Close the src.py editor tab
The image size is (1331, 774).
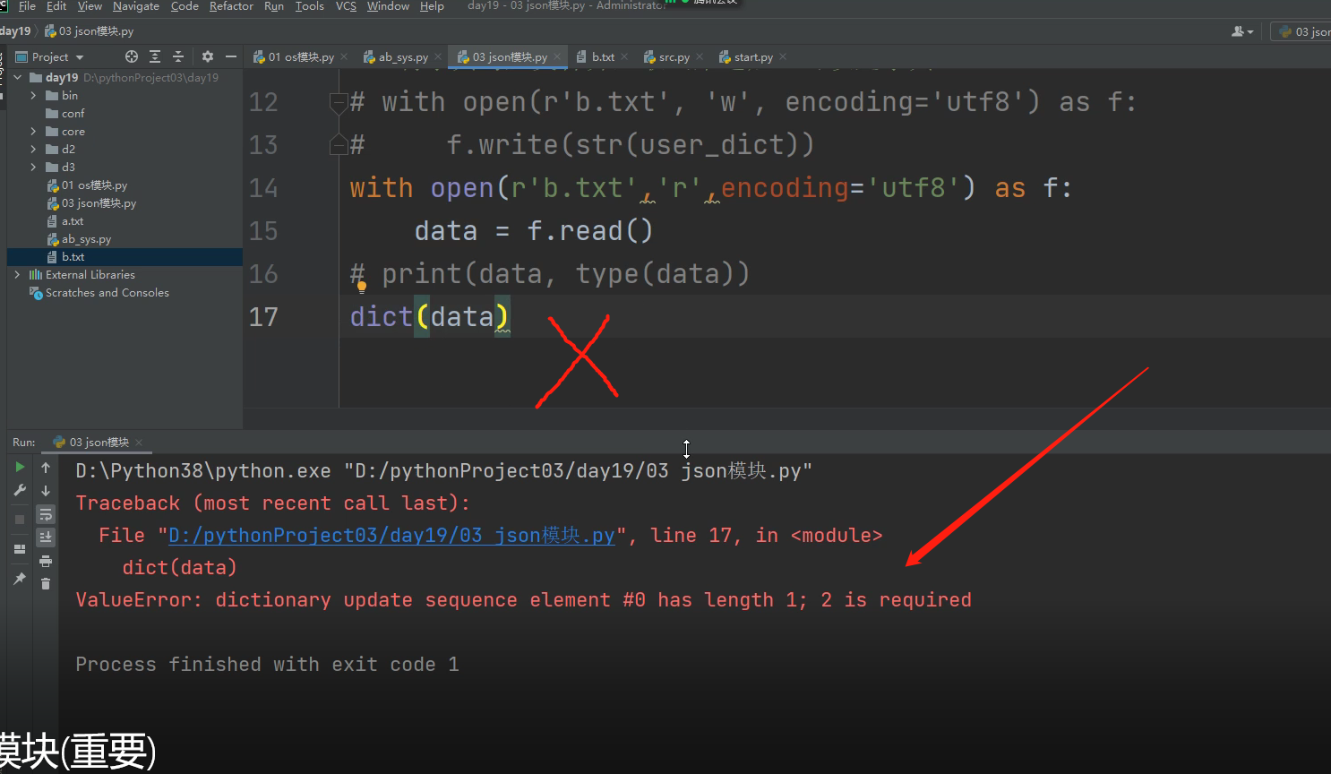tap(700, 56)
